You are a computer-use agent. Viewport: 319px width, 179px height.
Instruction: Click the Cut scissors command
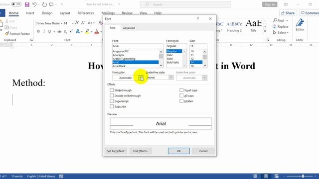click(x=10, y=21)
